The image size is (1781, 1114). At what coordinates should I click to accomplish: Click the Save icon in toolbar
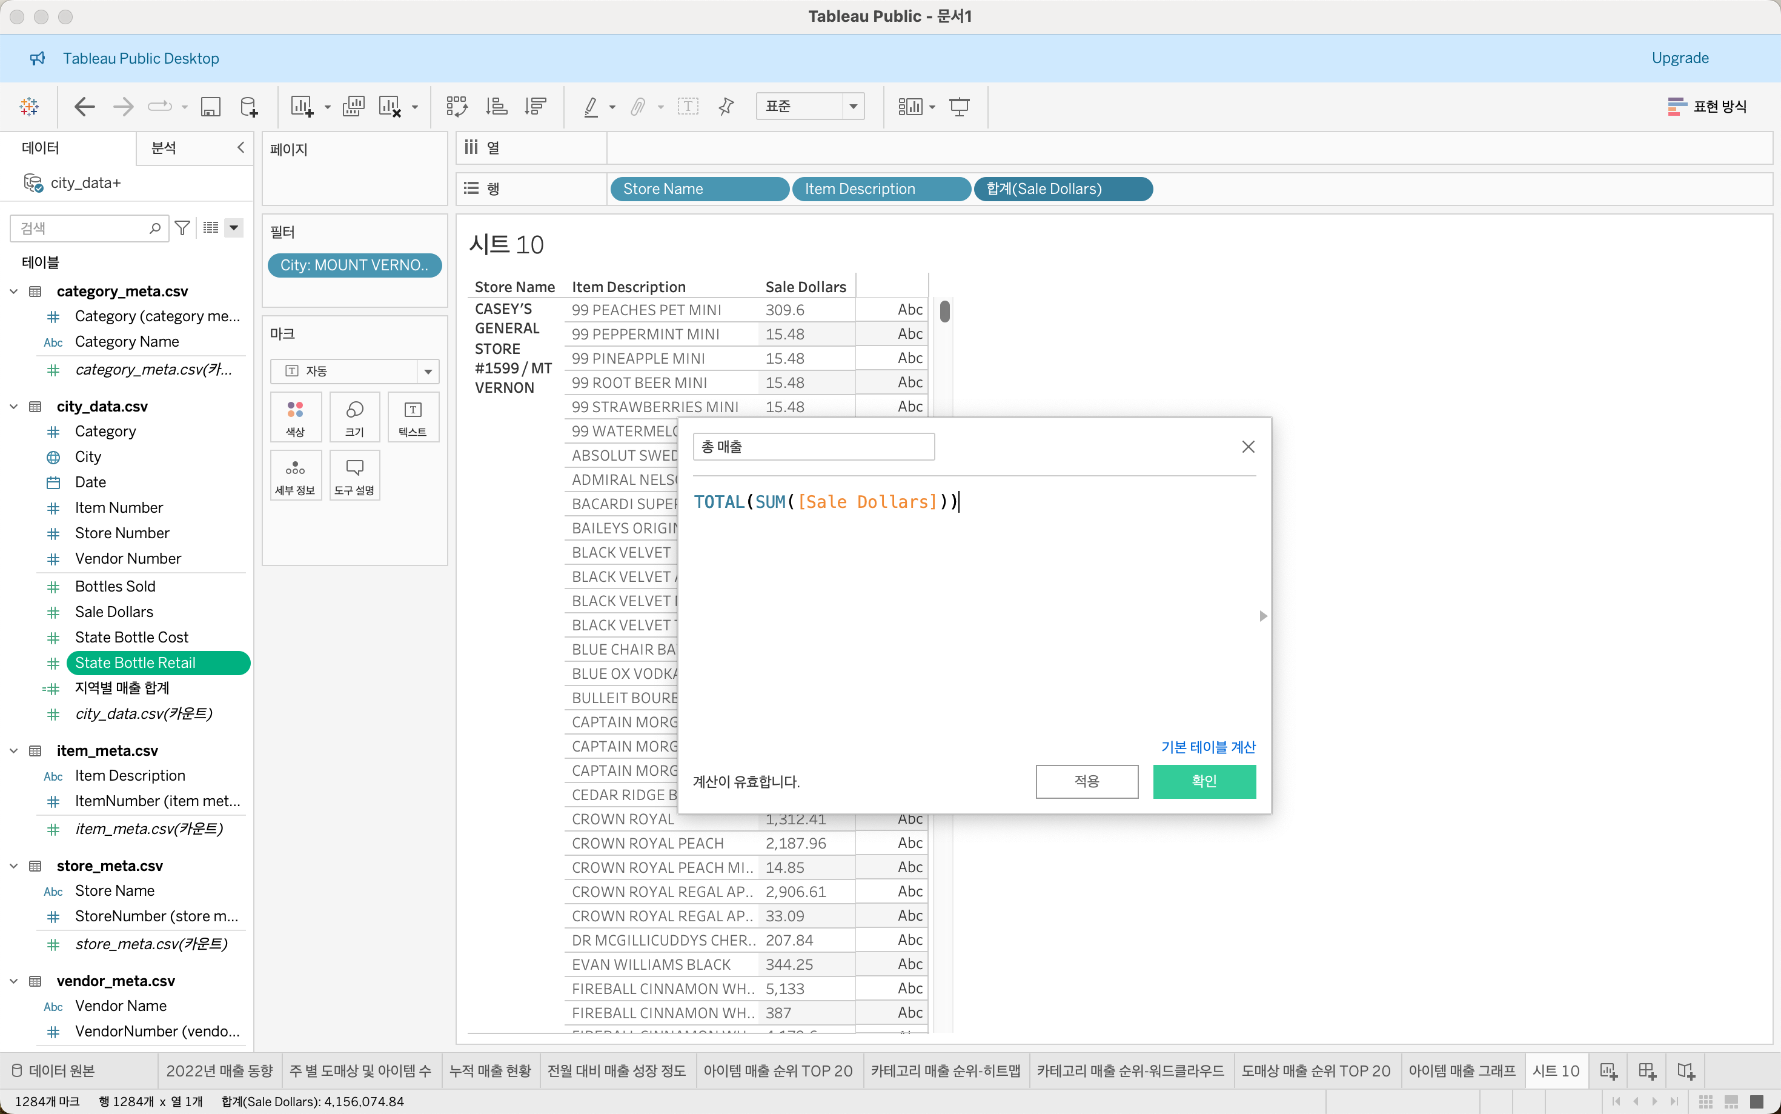click(x=211, y=107)
